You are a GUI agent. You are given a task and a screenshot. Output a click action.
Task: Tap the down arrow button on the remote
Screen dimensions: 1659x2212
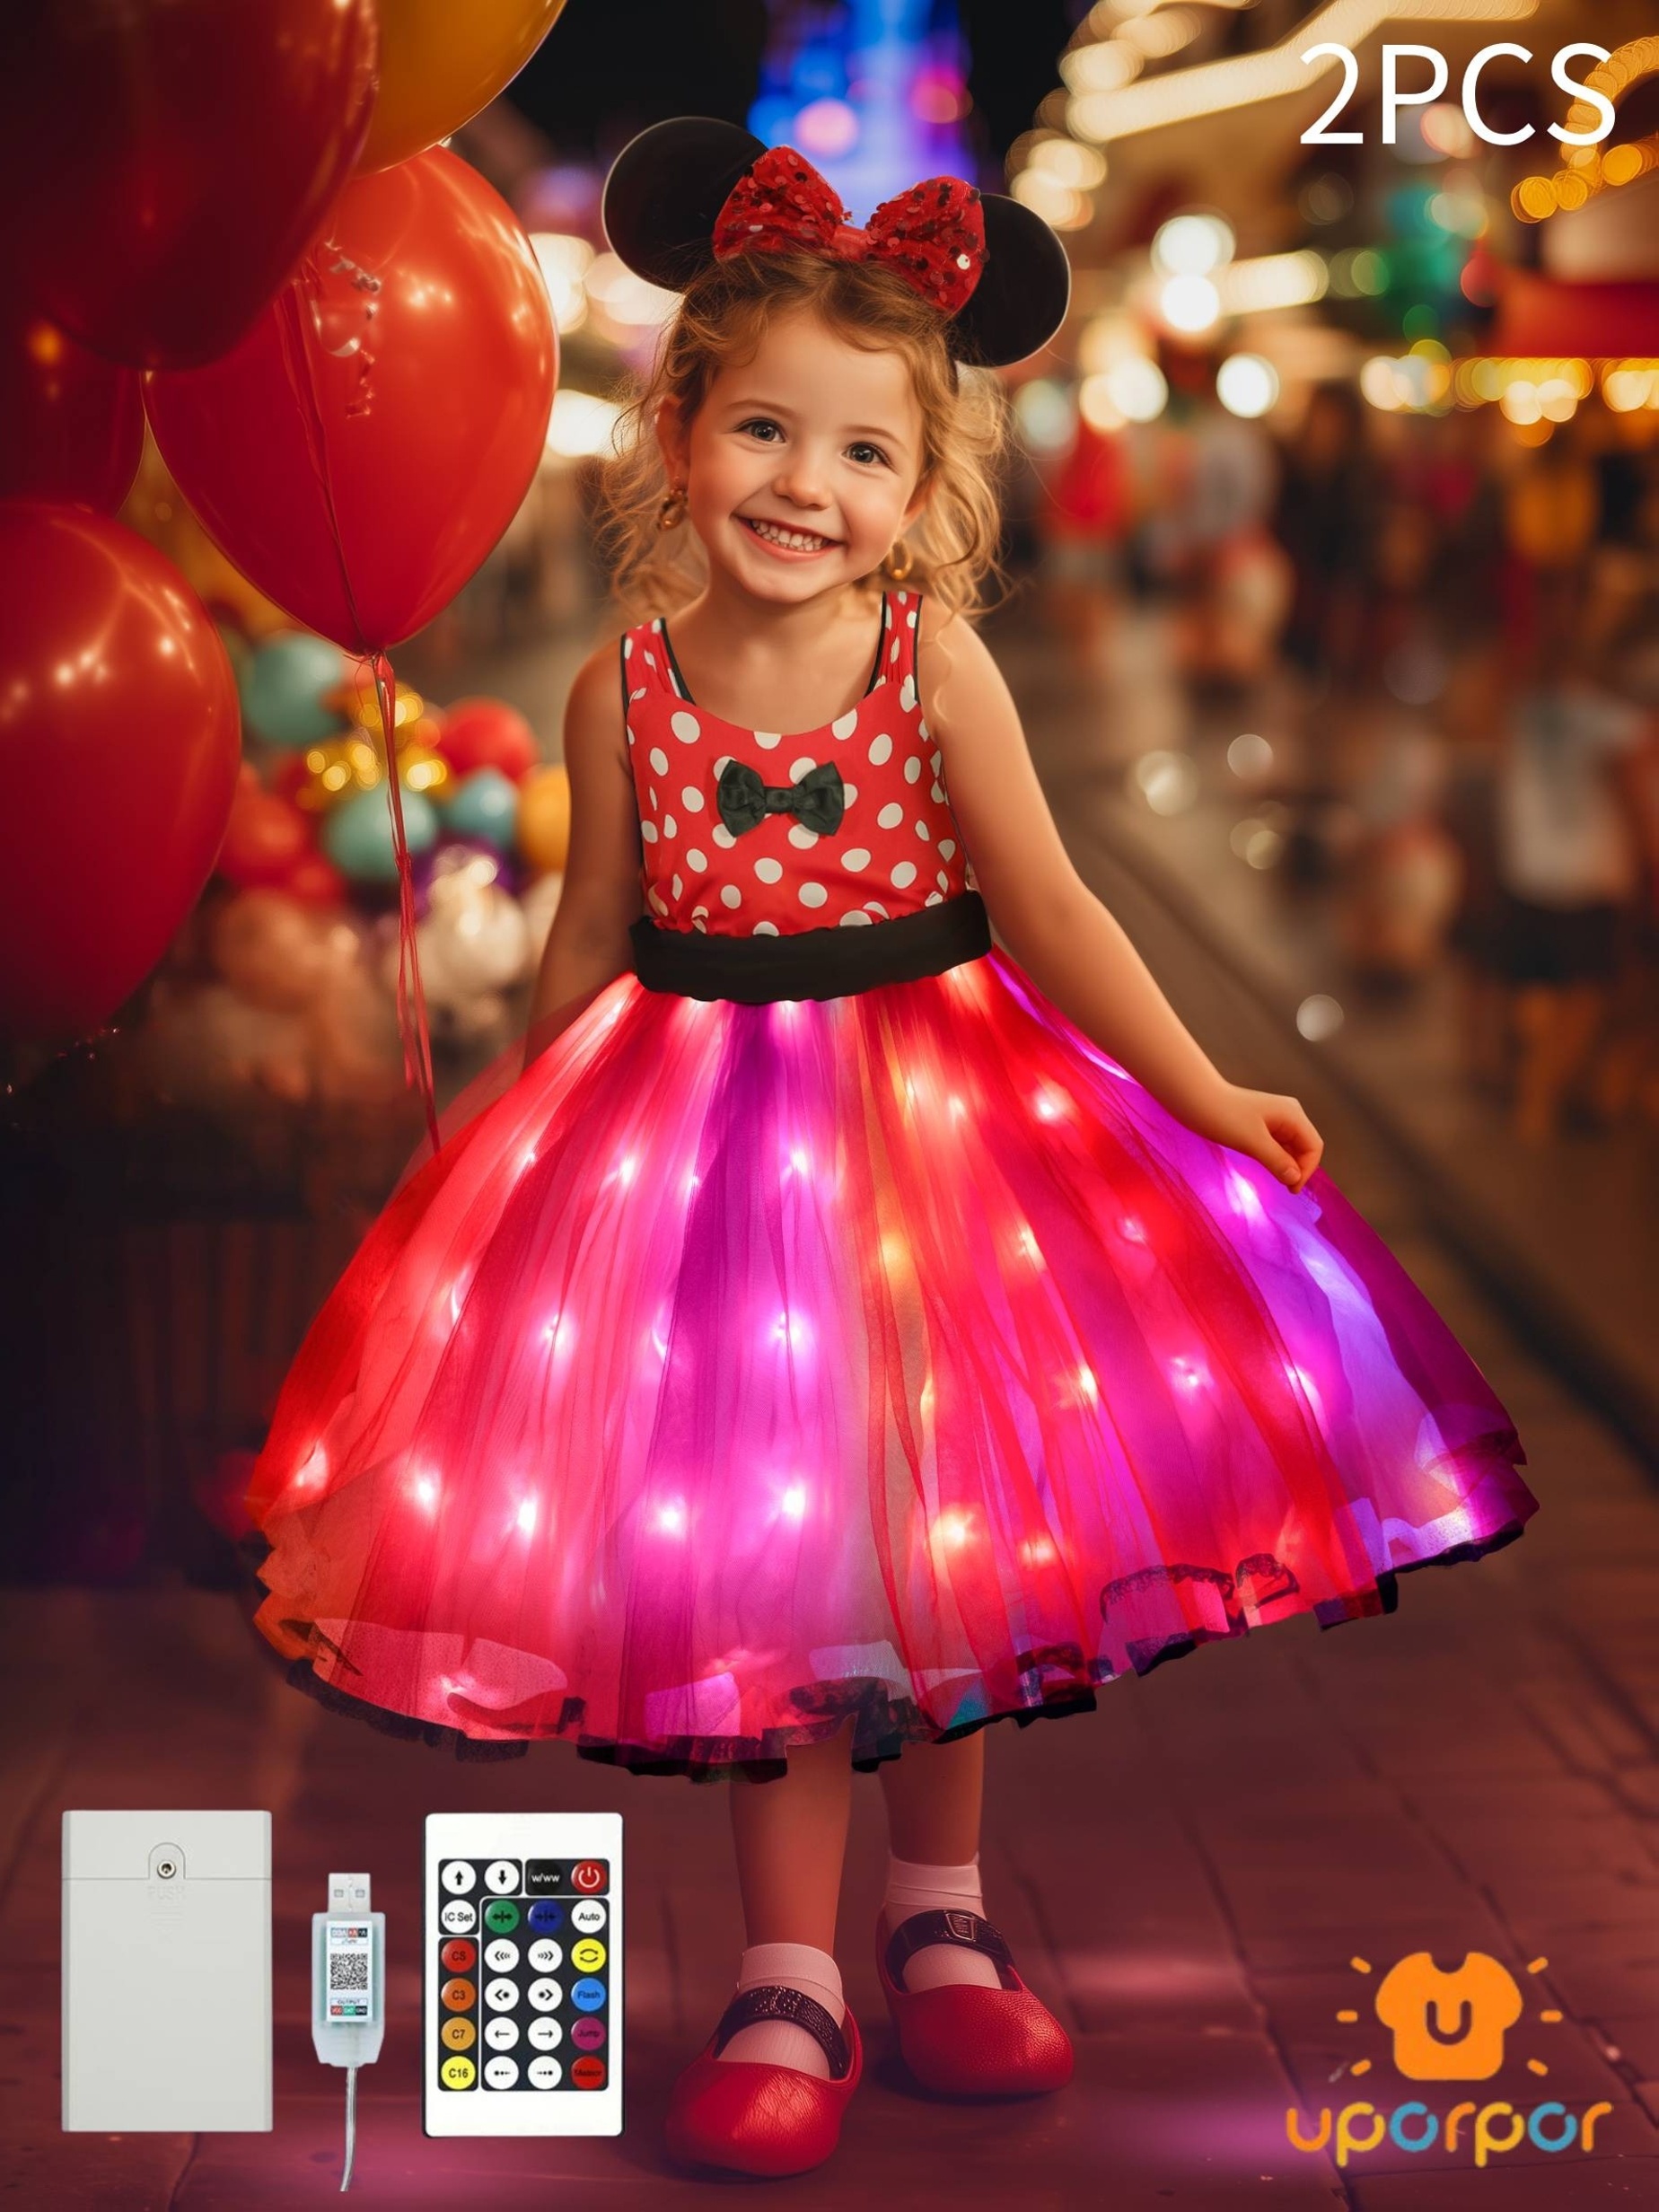(x=503, y=1877)
